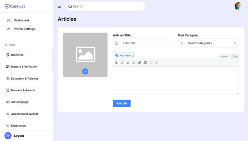The width and height of the screenshot is (248, 141).
Task: Click the Ad Campaign megaphone icon
Action: pyautogui.click(x=8, y=102)
